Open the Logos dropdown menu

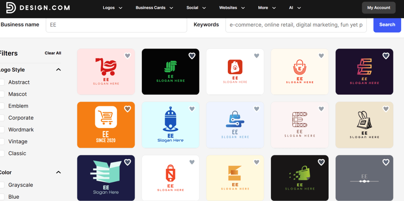(112, 8)
